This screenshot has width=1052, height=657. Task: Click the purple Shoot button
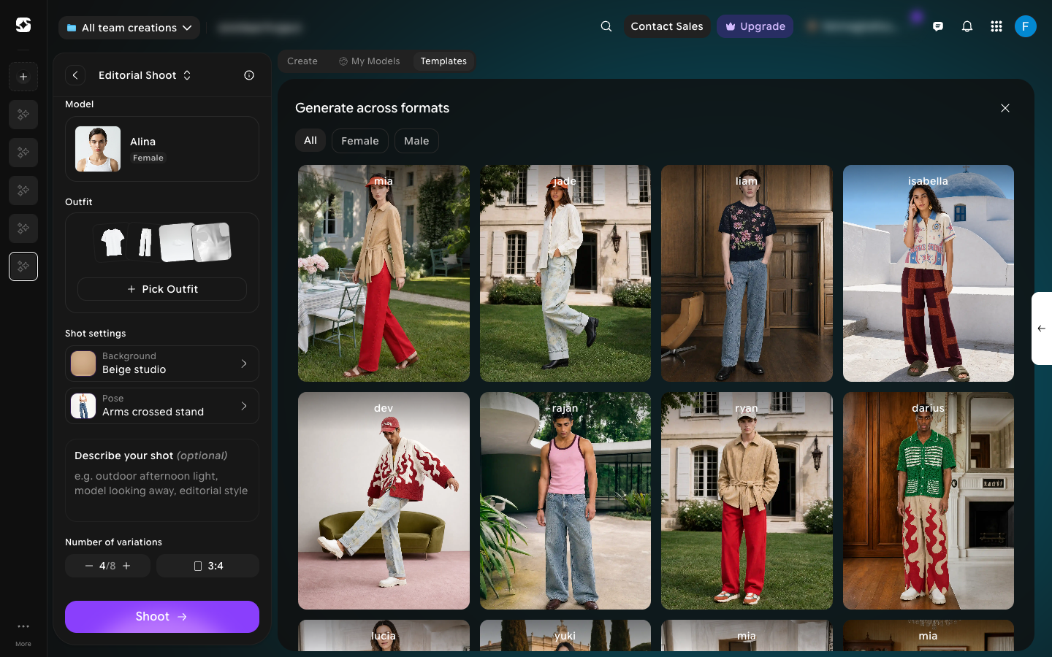(162, 617)
